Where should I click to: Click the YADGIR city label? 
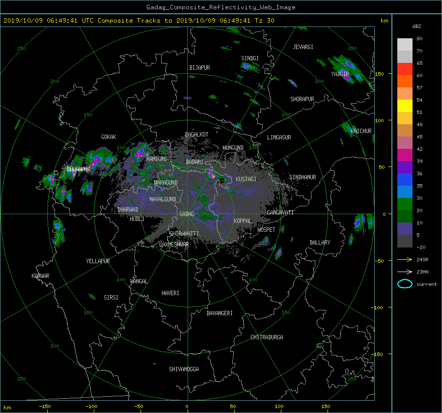pyautogui.click(x=340, y=74)
